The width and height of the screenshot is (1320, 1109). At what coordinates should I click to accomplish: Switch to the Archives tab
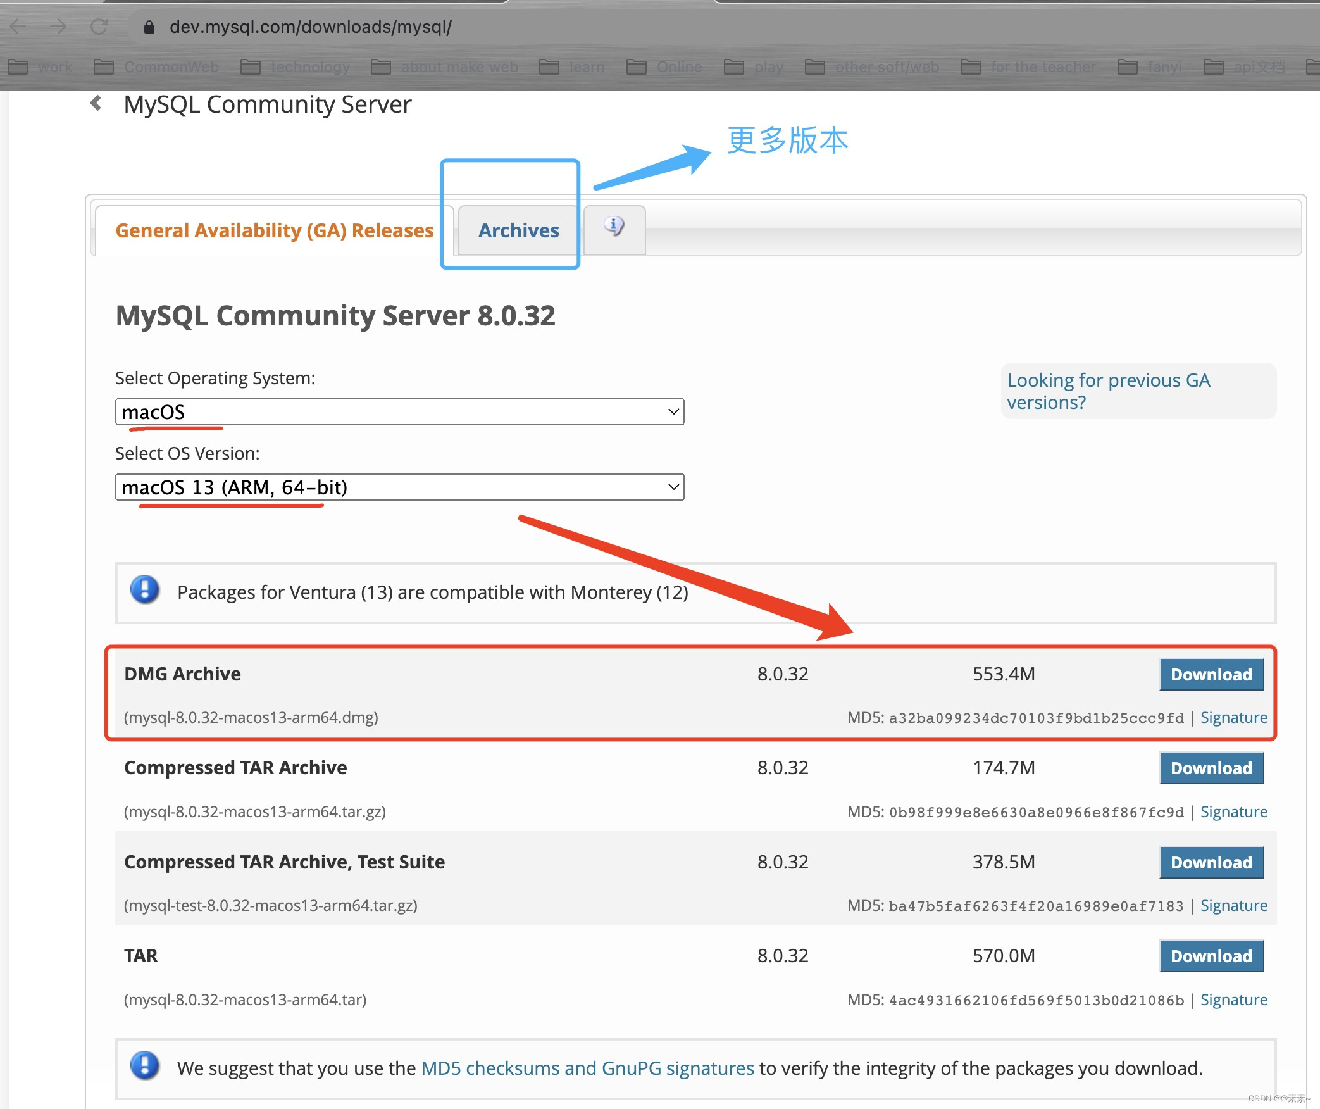(x=518, y=230)
